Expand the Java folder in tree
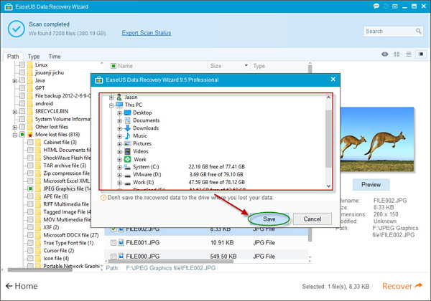The height and width of the screenshot is (301, 431). point(15,81)
